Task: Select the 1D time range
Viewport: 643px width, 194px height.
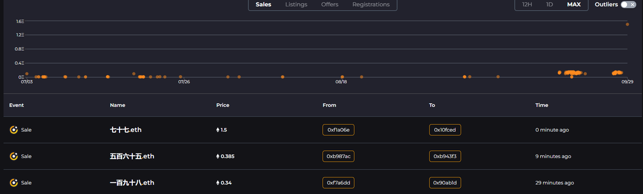Action: click(x=549, y=4)
